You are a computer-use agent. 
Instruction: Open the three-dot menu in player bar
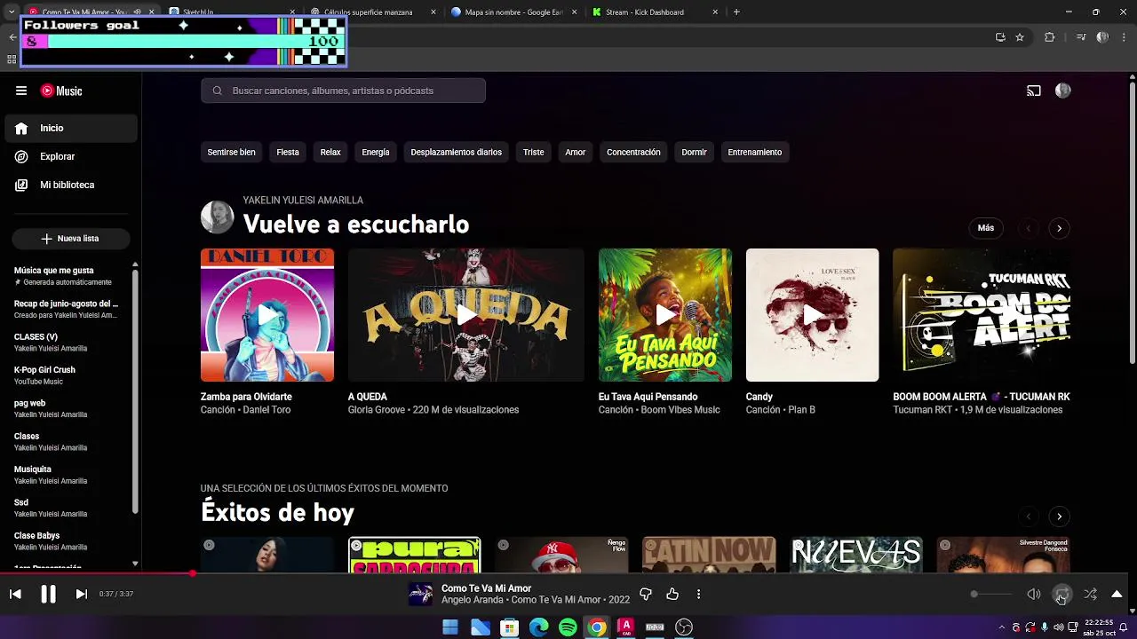pos(698,594)
